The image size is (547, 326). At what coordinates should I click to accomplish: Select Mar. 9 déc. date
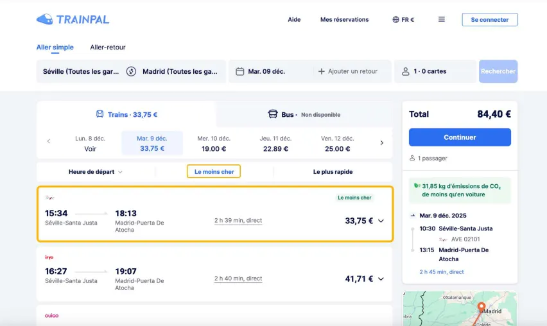152,143
